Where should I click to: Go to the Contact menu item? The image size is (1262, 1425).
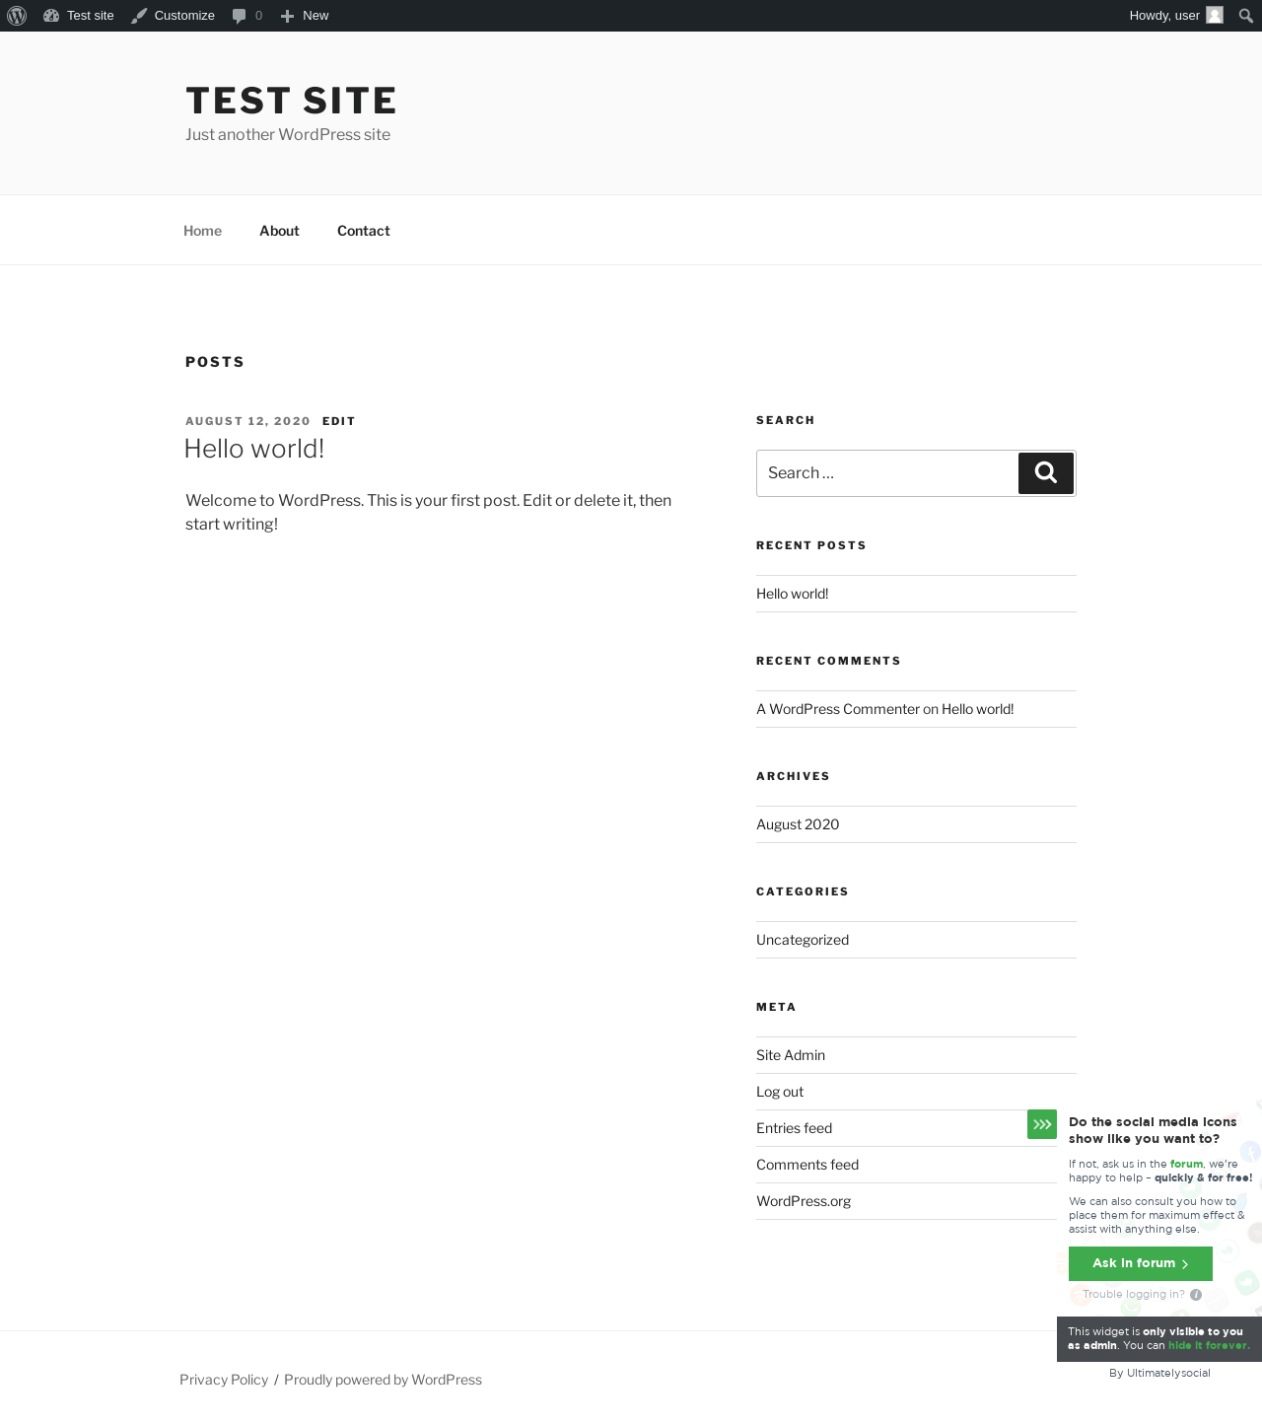(364, 231)
